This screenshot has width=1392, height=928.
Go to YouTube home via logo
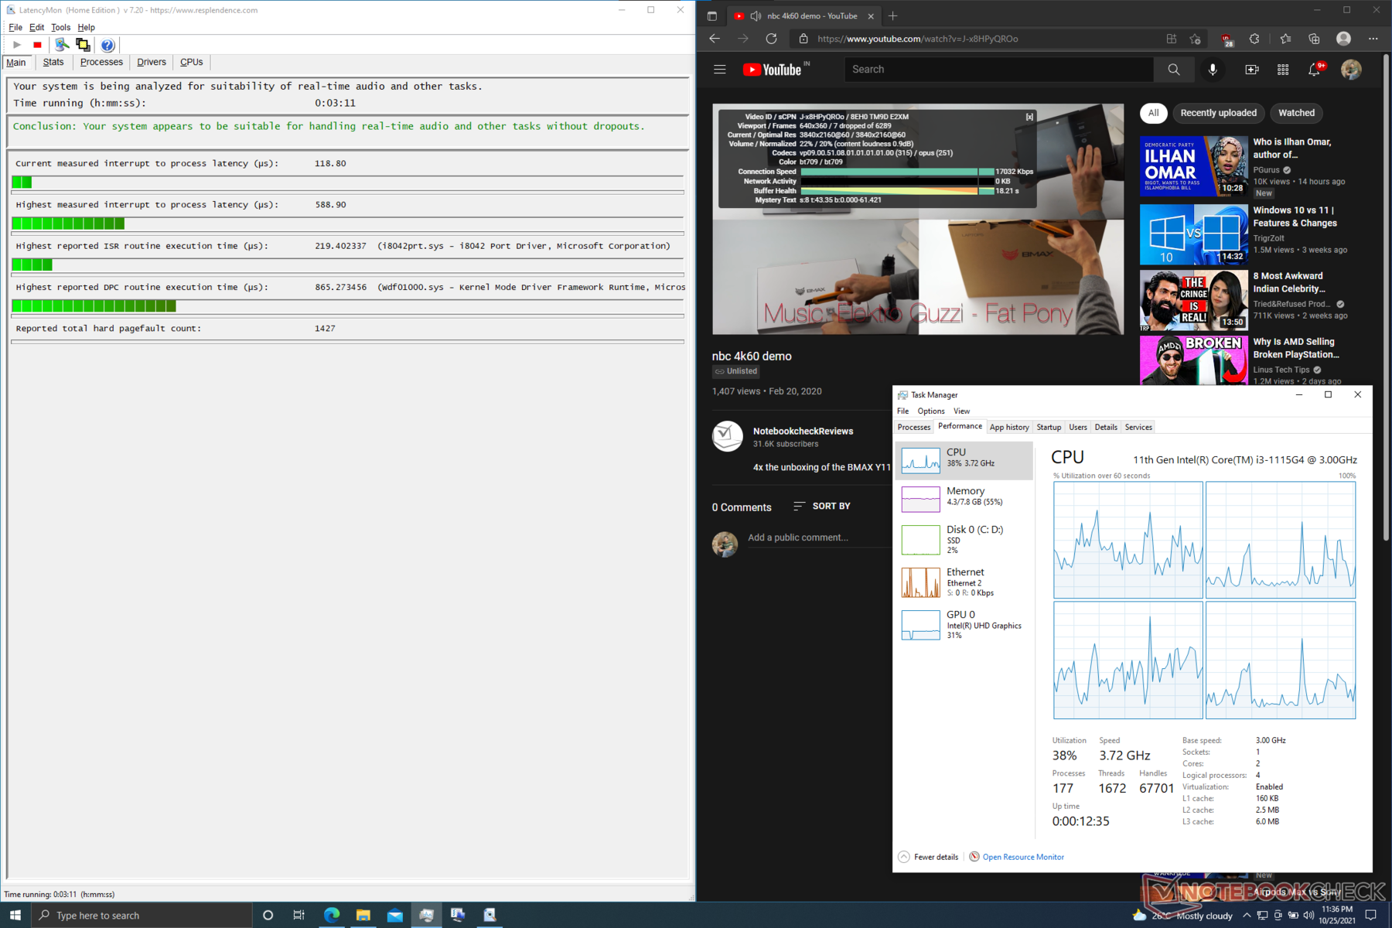click(x=773, y=70)
